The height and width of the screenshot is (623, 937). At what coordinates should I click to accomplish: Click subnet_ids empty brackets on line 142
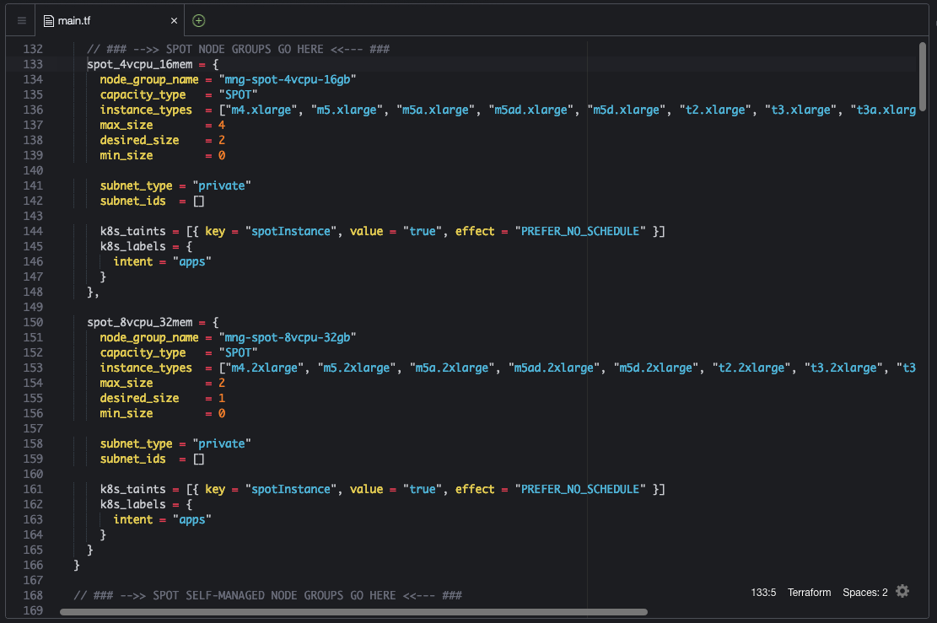(x=199, y=201)
